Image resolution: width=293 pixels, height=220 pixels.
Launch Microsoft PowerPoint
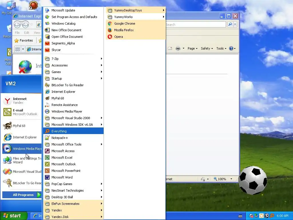coord(73,171)
